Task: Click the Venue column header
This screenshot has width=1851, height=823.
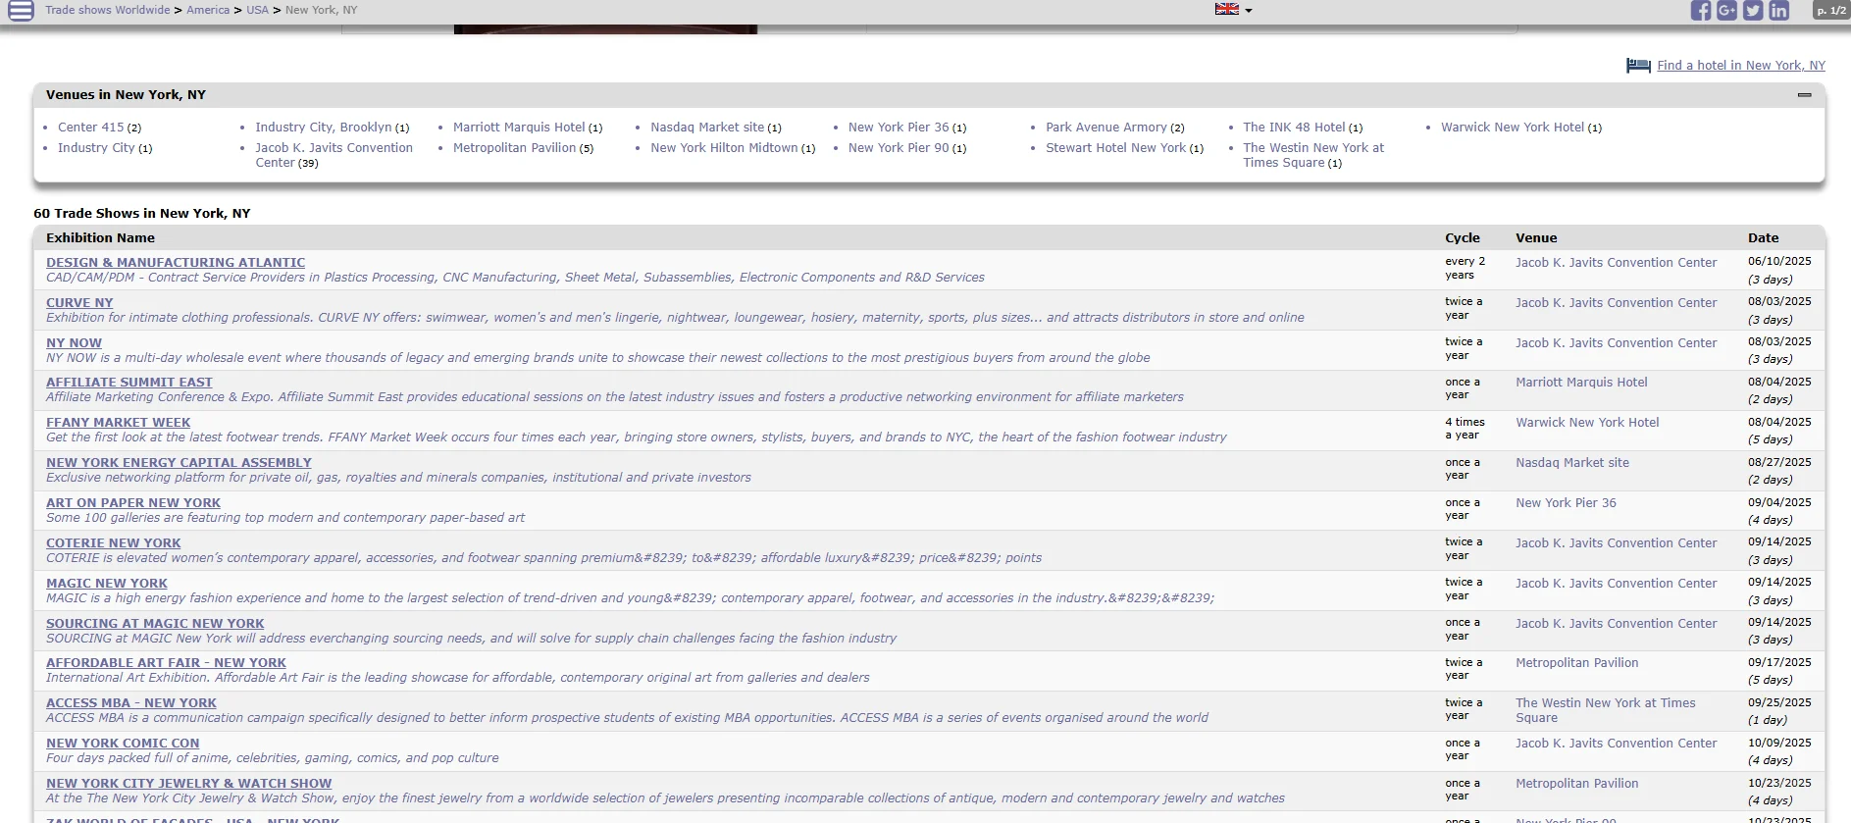Action: 1536,238
